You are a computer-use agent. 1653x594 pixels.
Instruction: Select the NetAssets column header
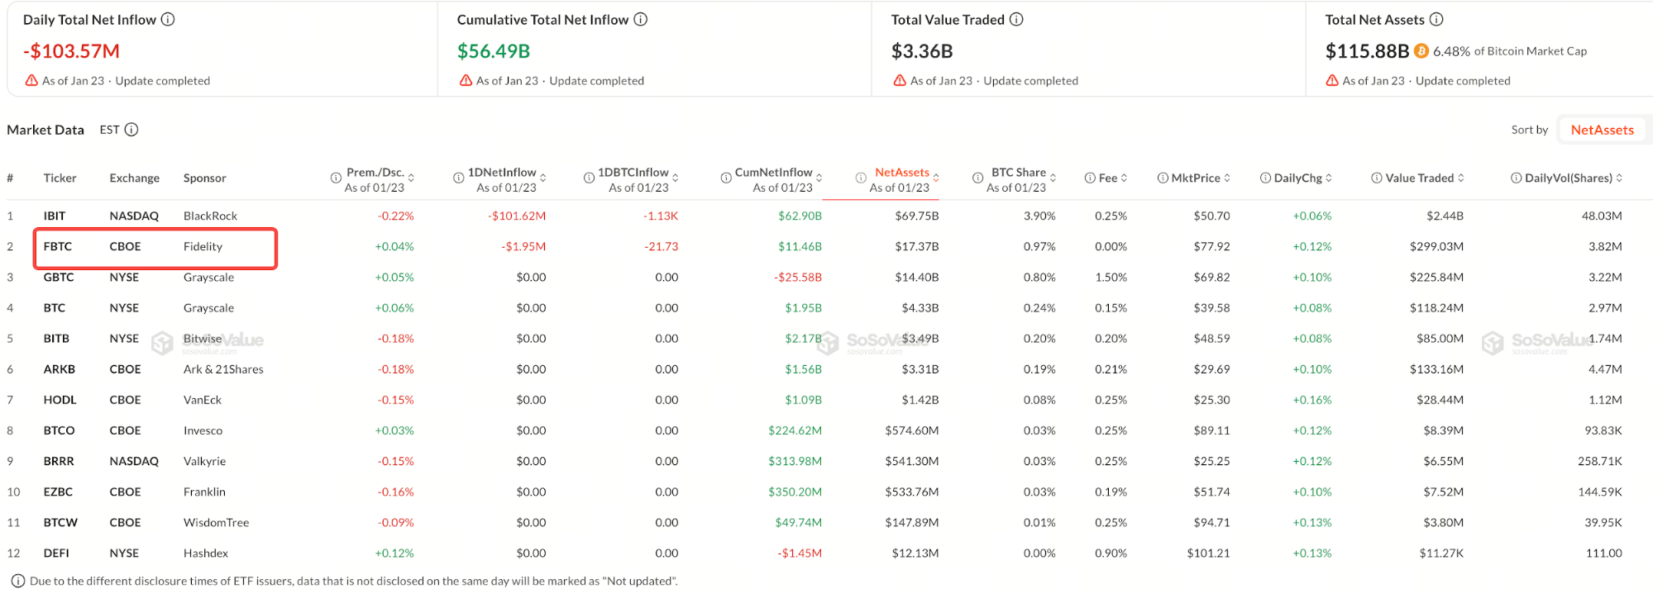[902, 173]
